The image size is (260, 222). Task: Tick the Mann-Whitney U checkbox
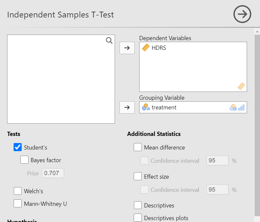click(x=17, y=204)
